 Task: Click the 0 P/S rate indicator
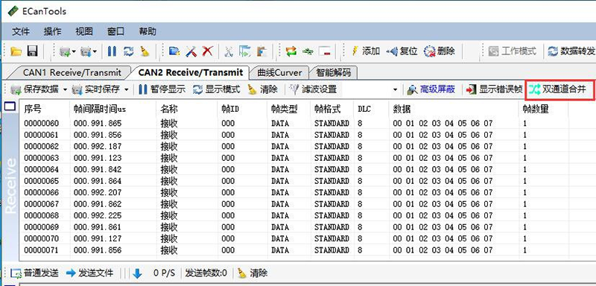tap(164, 273)
